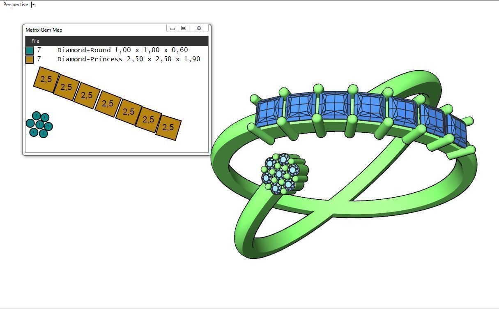Click the last (rightmost) 2,5 princess gem in map

coord(168,127)
